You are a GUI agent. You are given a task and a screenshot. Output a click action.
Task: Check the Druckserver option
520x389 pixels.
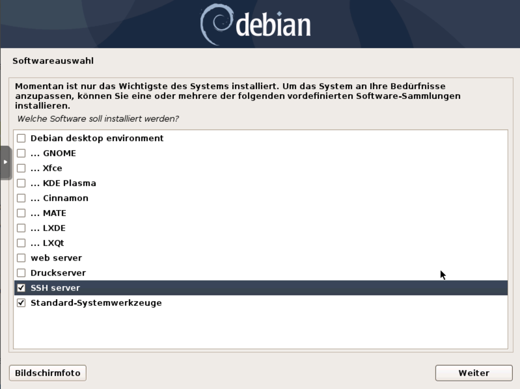click(21, 273)
